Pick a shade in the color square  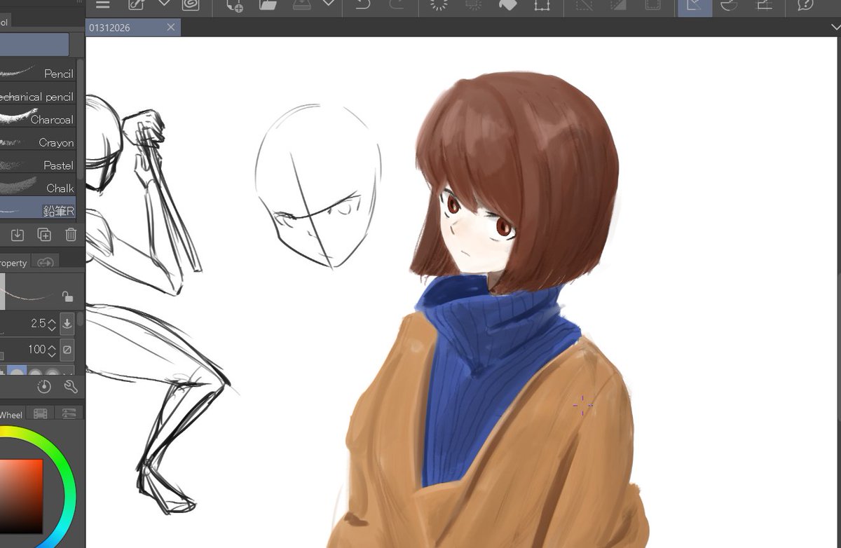(21, 497)
